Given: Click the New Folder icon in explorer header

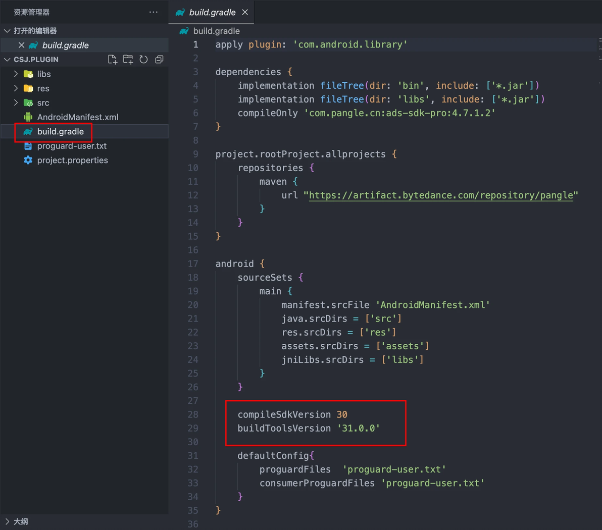Looking at the screenshot, I should coord(128,60).
